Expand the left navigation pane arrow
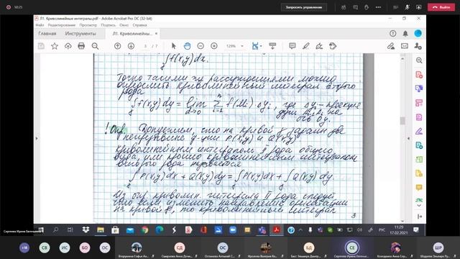460x259 pixels. click(37, 138)
